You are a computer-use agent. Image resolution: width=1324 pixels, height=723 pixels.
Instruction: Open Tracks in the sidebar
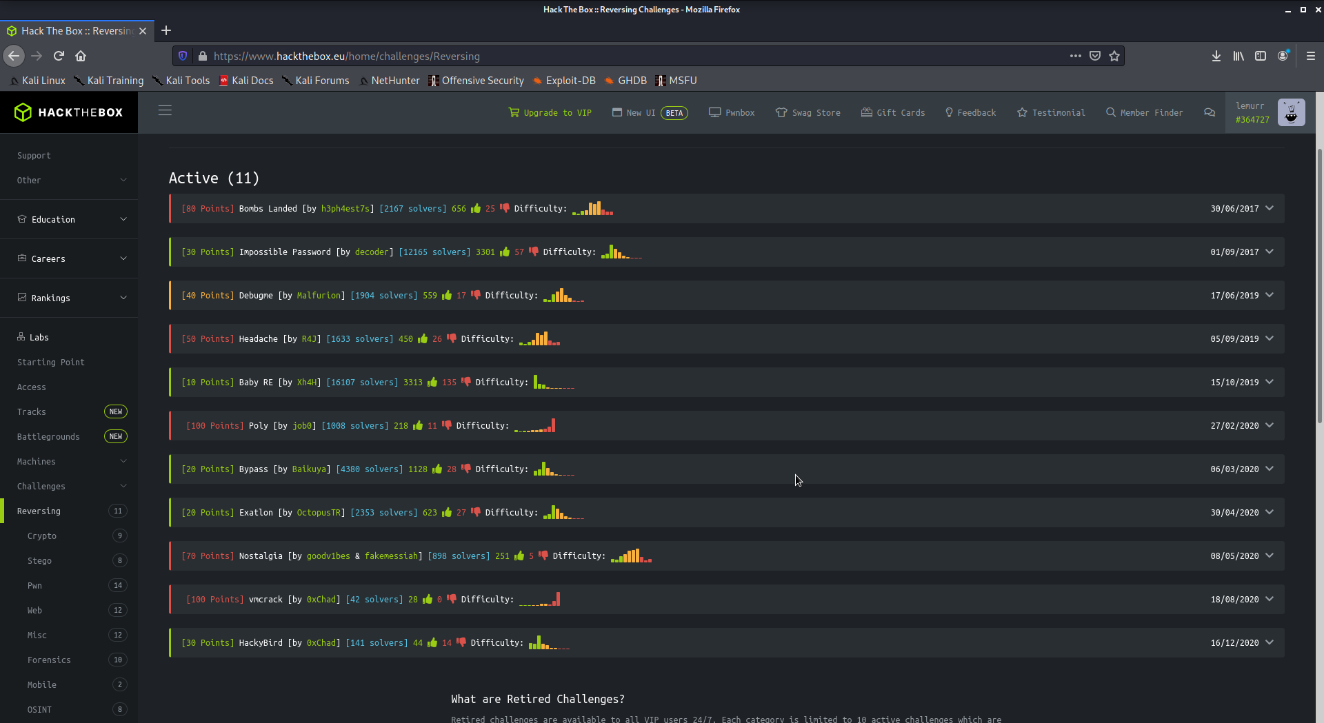(69, 411)
